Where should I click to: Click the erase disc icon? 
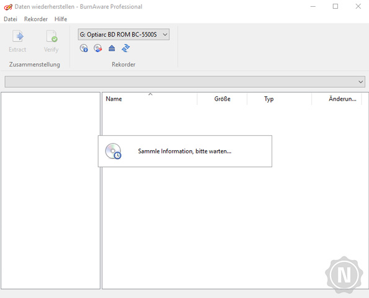[x=97, y=48]
